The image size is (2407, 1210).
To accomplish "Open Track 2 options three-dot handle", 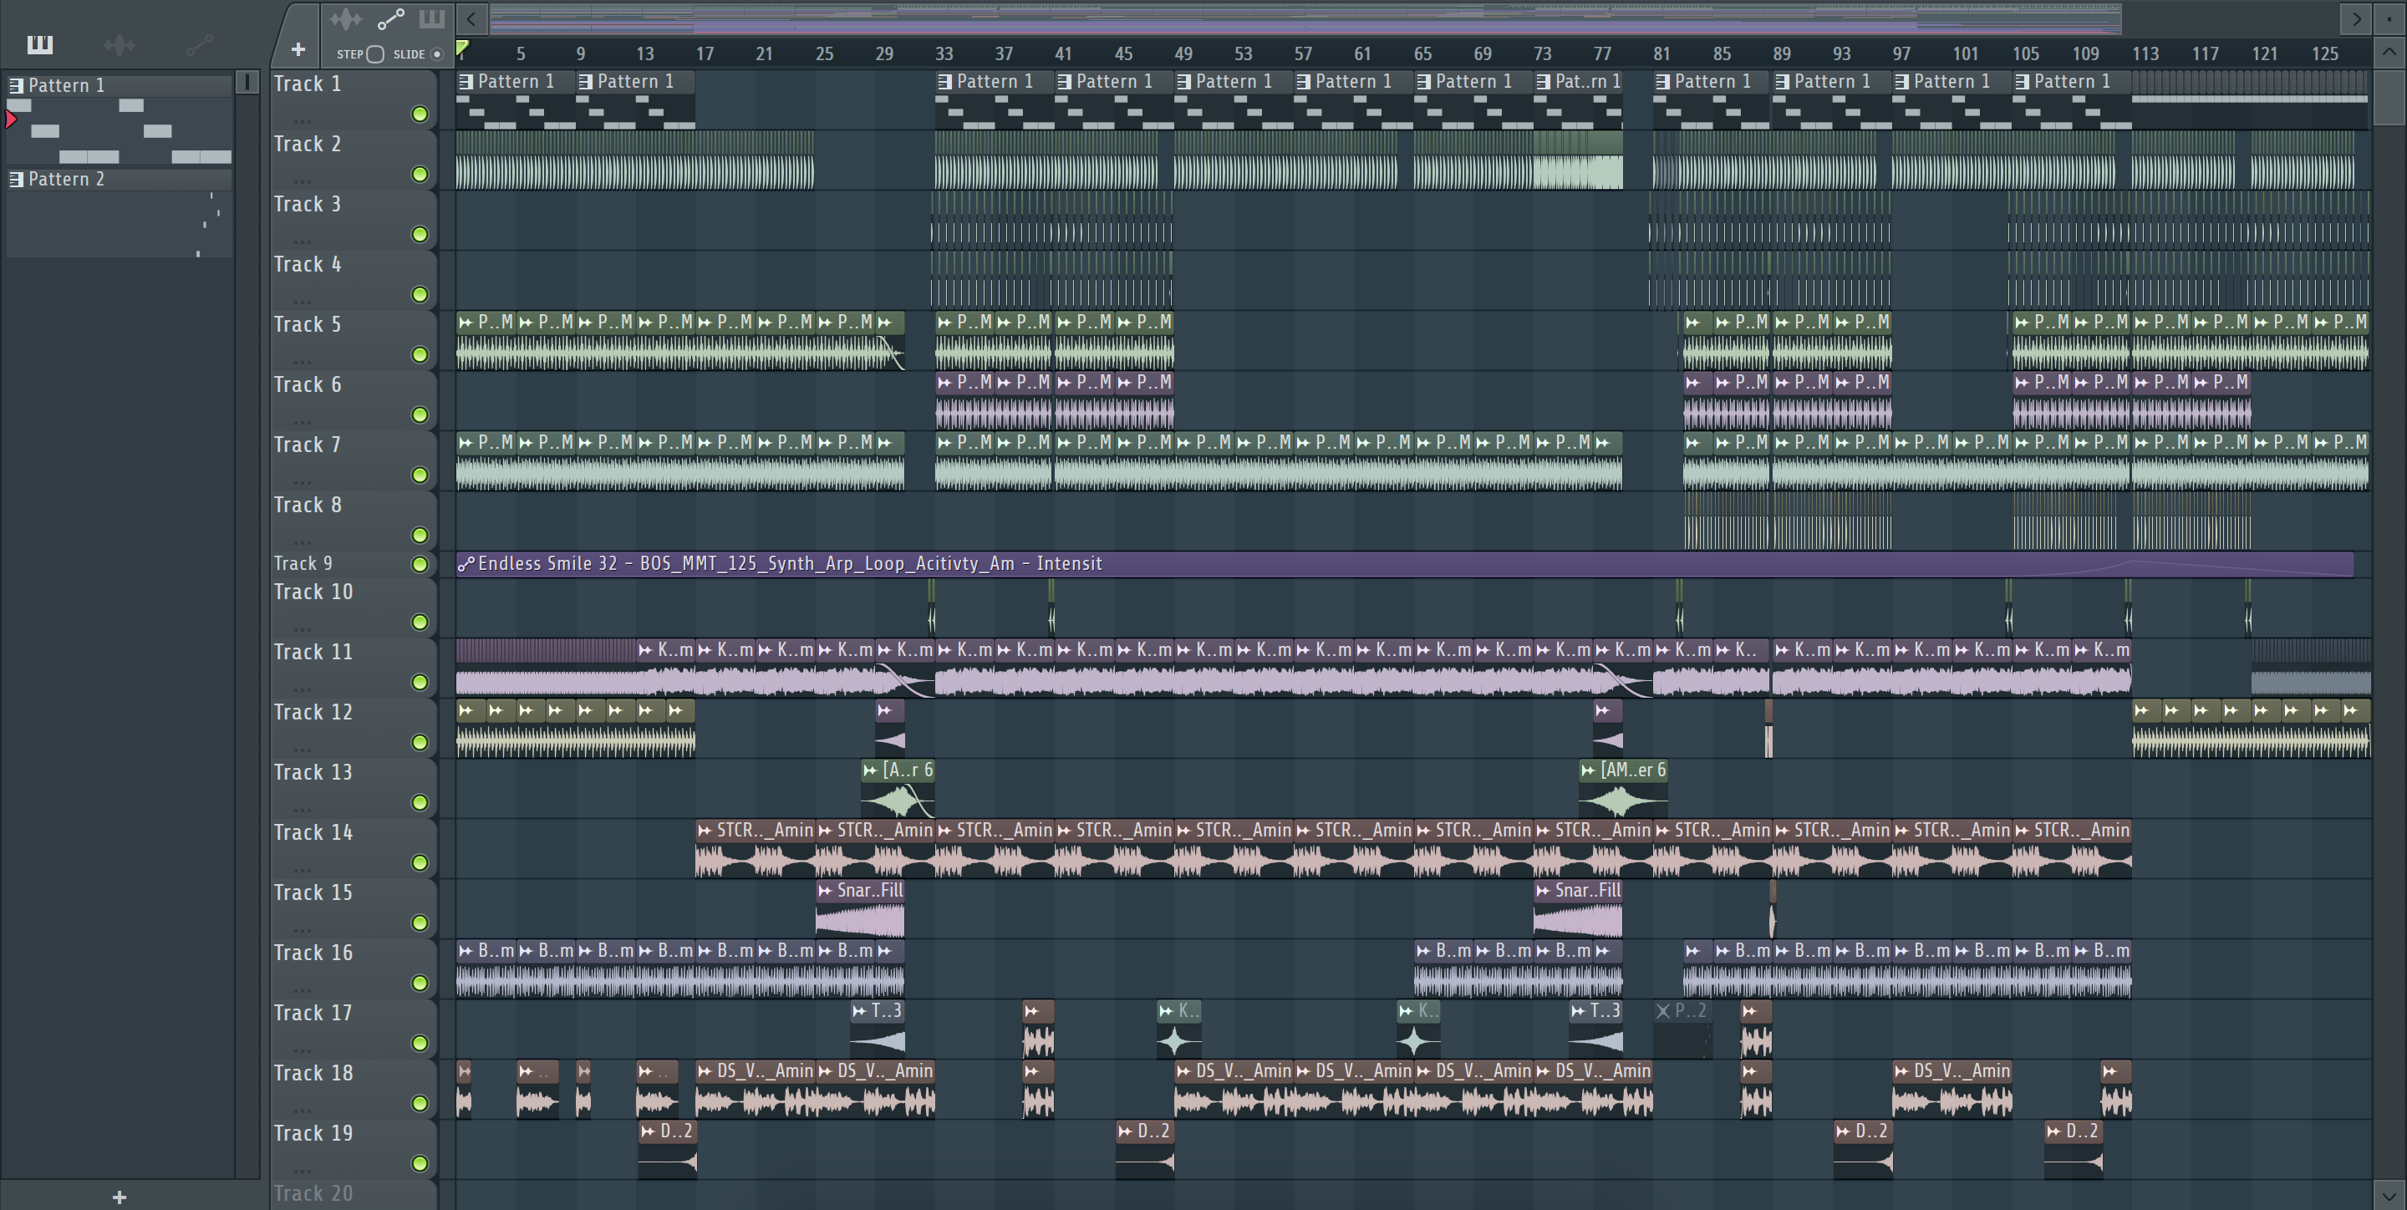I will coord(302,181).
